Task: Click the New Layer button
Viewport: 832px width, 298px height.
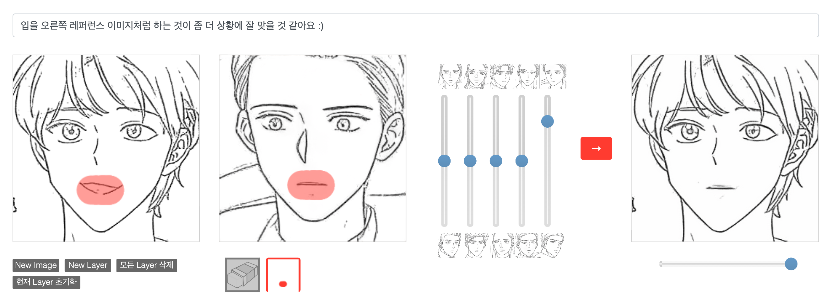Action: coord(88,265)
